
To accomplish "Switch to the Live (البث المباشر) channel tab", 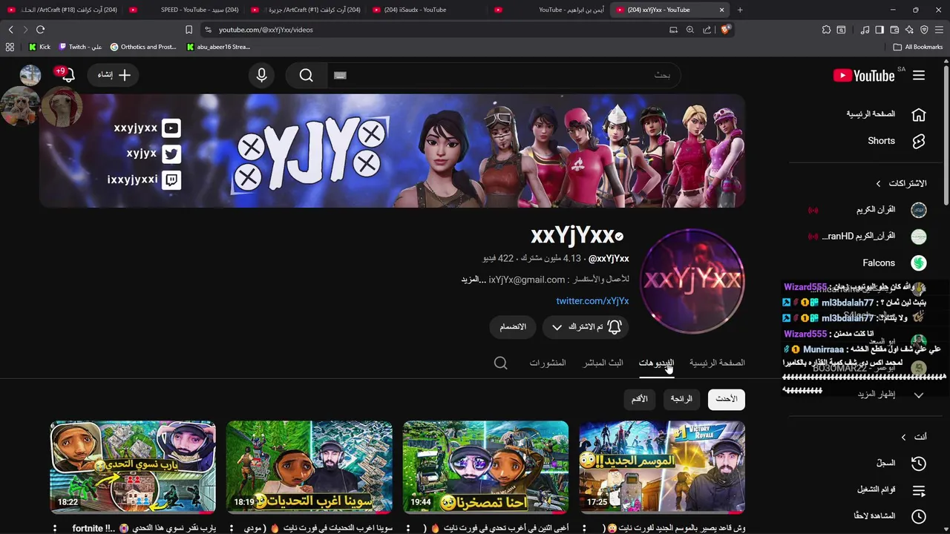I will coord(603,363).
